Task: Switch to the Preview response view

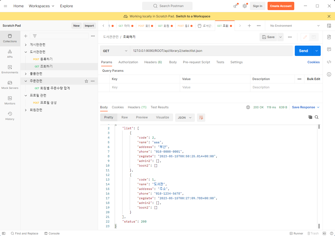Action: [x=142, y=117]
